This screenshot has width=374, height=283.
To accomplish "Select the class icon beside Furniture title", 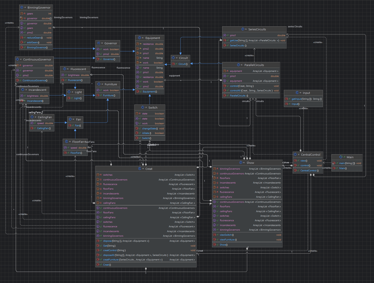I will [99, 84].
